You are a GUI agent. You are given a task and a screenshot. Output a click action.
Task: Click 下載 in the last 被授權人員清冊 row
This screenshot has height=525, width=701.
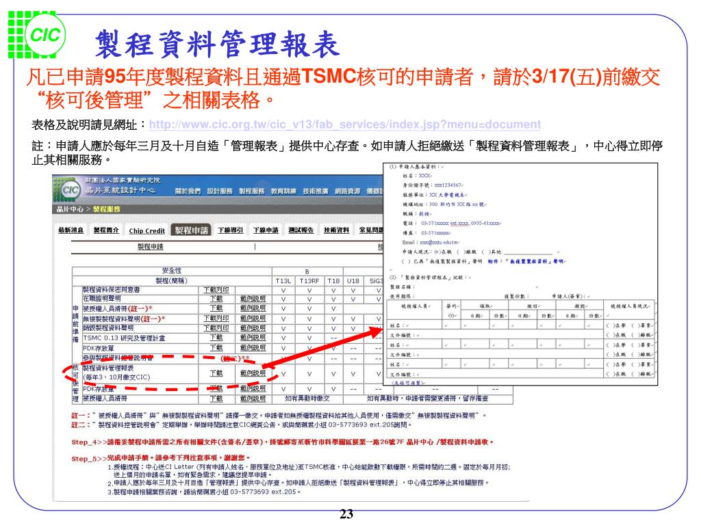216,399
